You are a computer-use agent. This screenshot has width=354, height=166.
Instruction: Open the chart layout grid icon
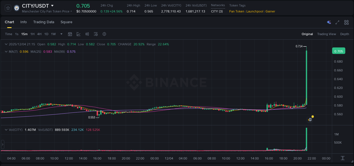point(346,22)
